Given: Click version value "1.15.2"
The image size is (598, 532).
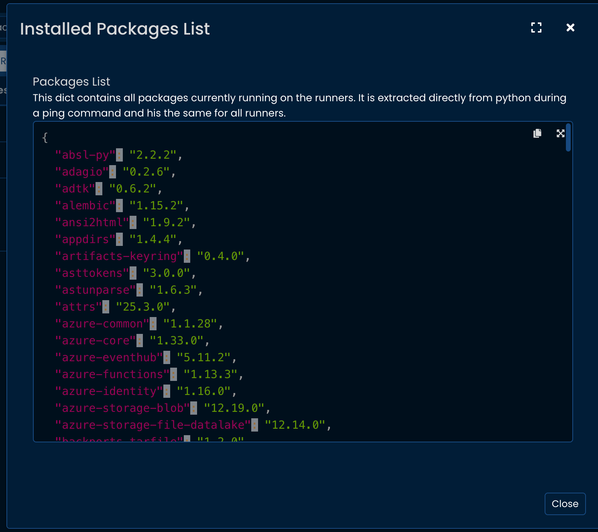Looking at the screenshot, I should click(156, 206).
